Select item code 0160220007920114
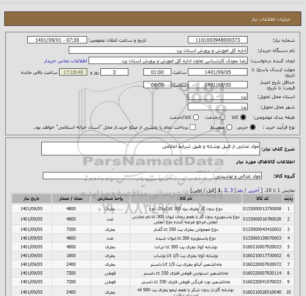Screen dimensions: 306x296 tap(262, 273)
